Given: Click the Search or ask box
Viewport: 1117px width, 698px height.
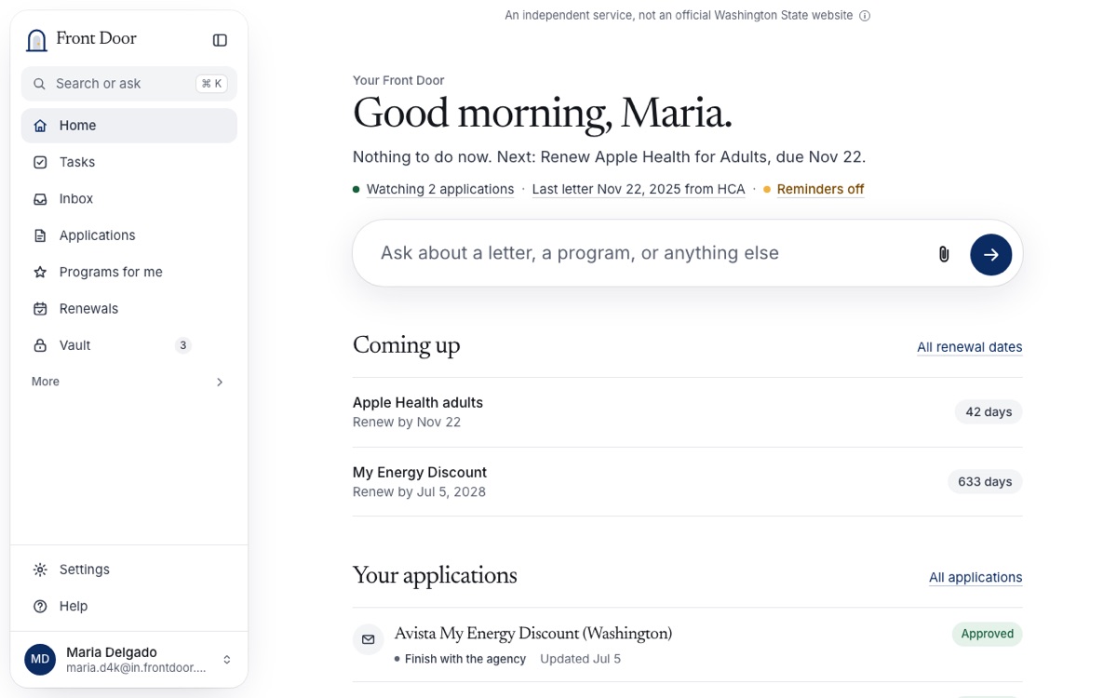Looking at the screenshot, I should 129,84.
